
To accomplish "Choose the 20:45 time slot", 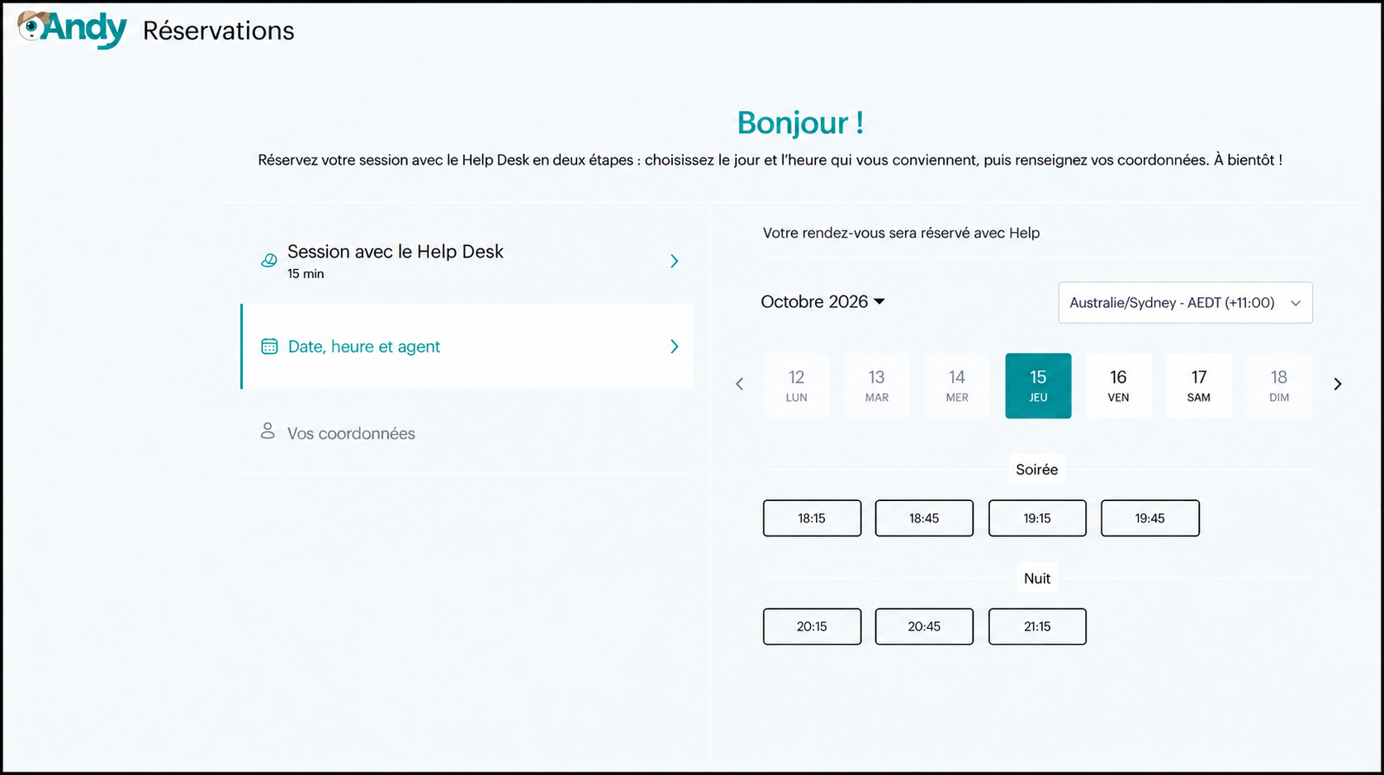I will [924, 626].
